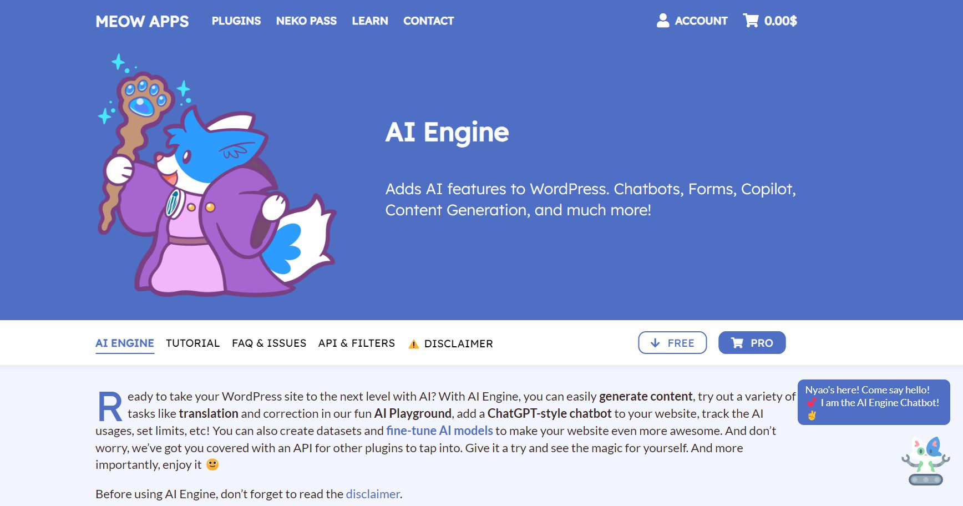Switch to the FAQ & ISSUES tab
Screen dimensions: 963x506
[269, 343]
